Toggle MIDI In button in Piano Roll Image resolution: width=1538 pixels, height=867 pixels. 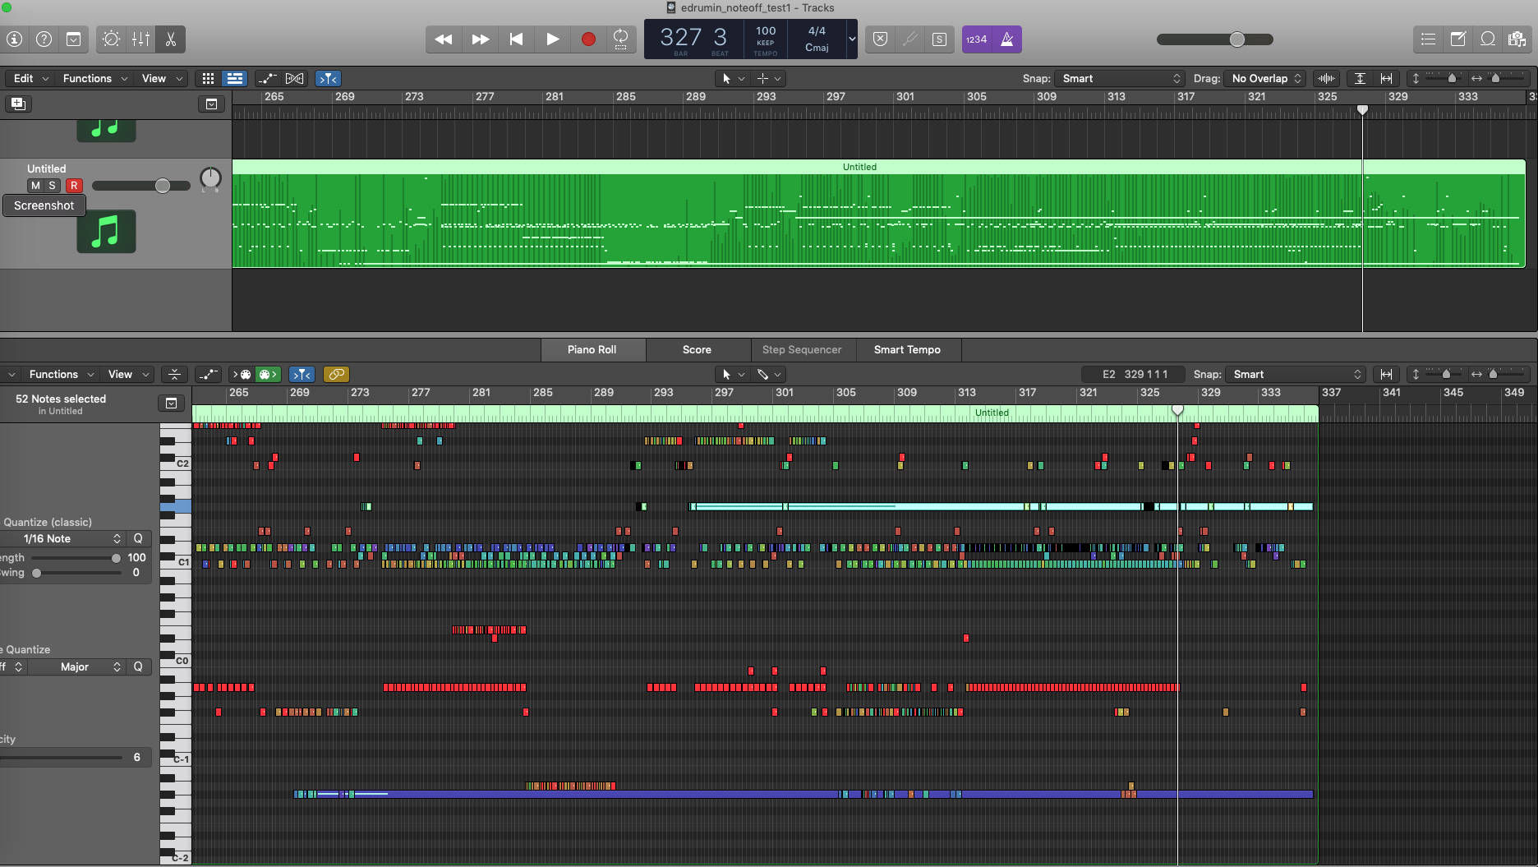242,374
